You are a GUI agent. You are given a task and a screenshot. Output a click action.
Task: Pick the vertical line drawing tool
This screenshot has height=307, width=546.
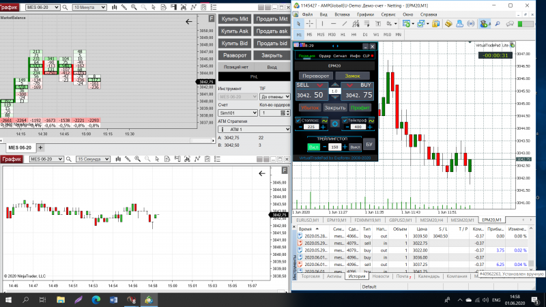point(322,24)
